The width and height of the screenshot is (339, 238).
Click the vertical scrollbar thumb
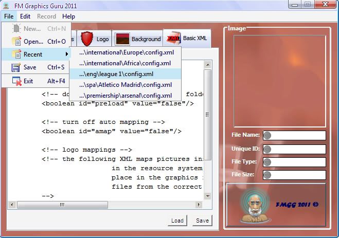pyautogui.click(x=208, y=115)
